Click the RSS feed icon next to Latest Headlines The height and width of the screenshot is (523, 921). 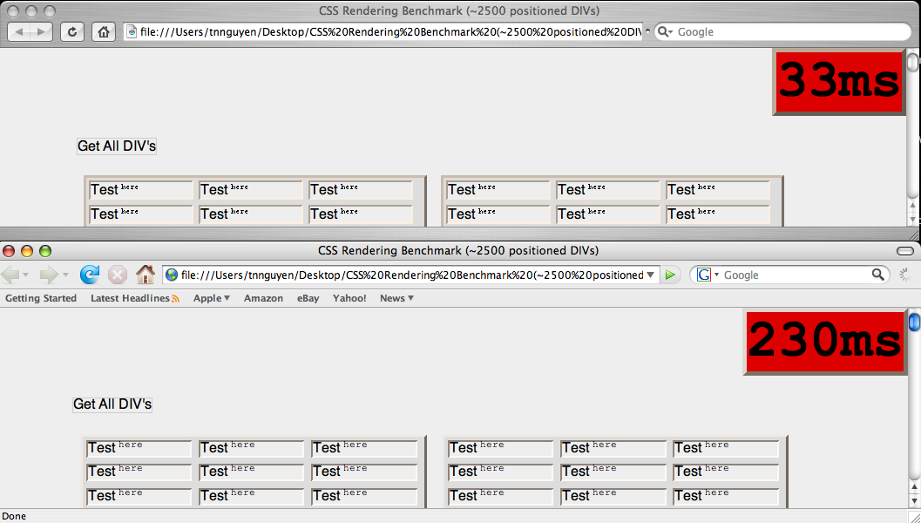[x=175, y=299]
